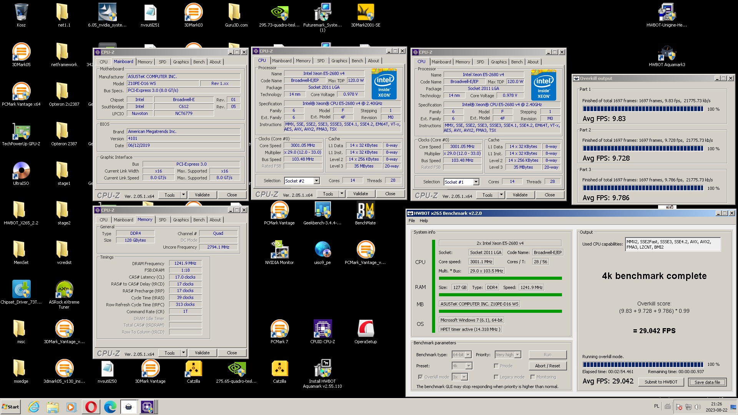Open UltraISO desktop shortcut

click(21, 173)
